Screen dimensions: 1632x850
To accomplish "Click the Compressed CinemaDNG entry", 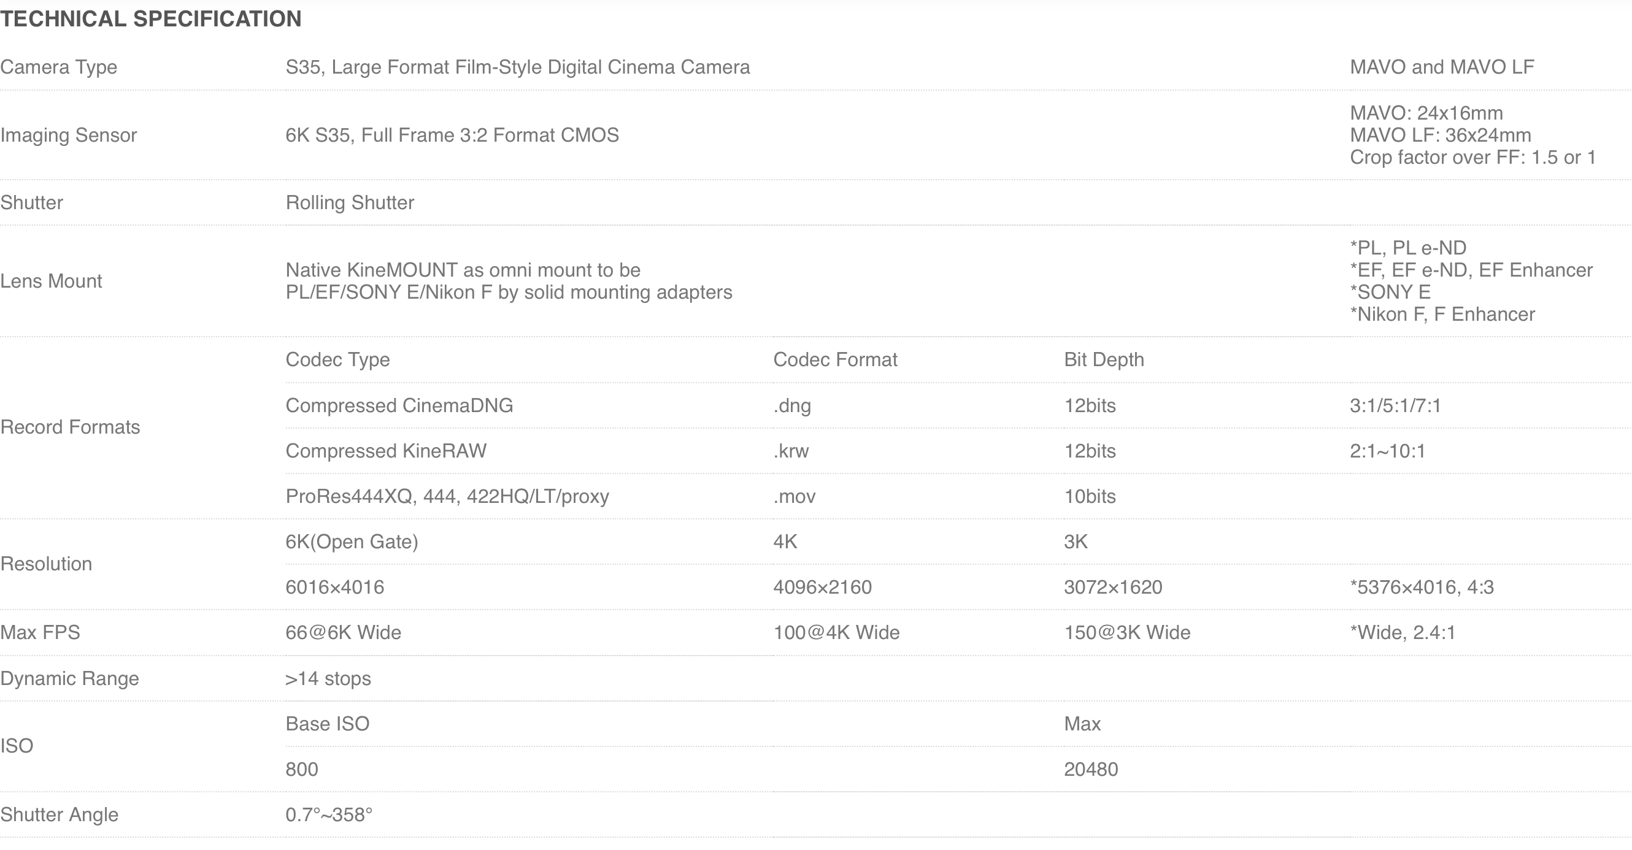I will click(x=399, y=405).
